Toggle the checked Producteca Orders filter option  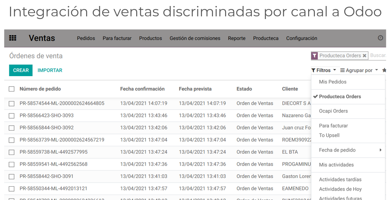pos(348,96)
